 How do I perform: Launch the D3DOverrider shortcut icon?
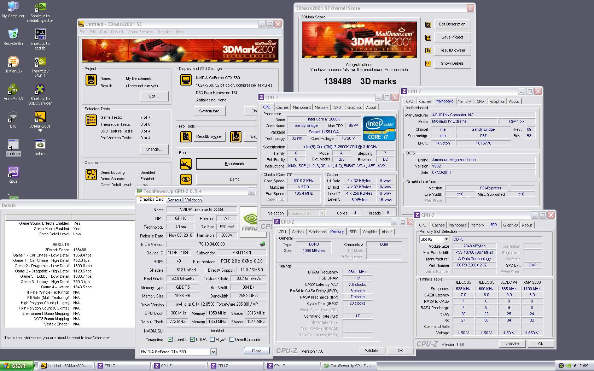[x=40, y=95]
